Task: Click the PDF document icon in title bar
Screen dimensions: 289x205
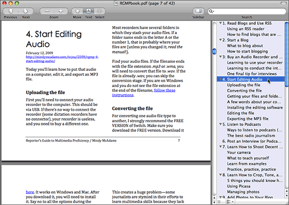Action: pos(116,3)
